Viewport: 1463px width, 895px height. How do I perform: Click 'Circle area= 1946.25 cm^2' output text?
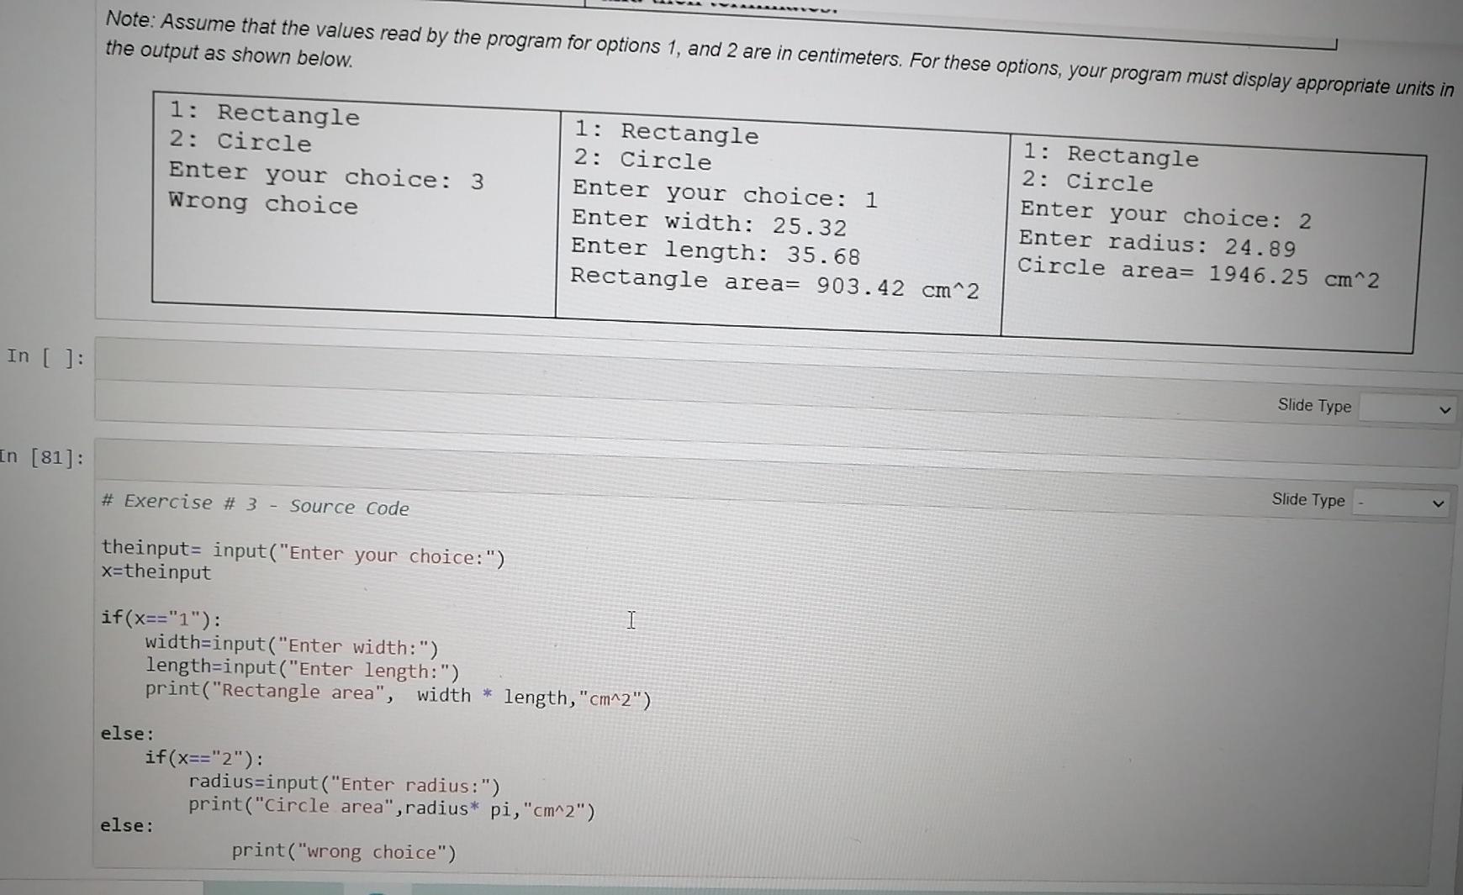tap(1198, 272)
